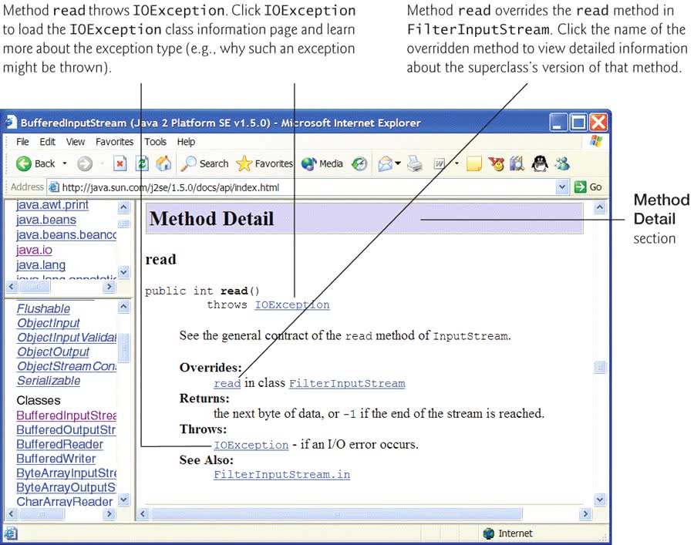Open the View menu

[76, 142]
